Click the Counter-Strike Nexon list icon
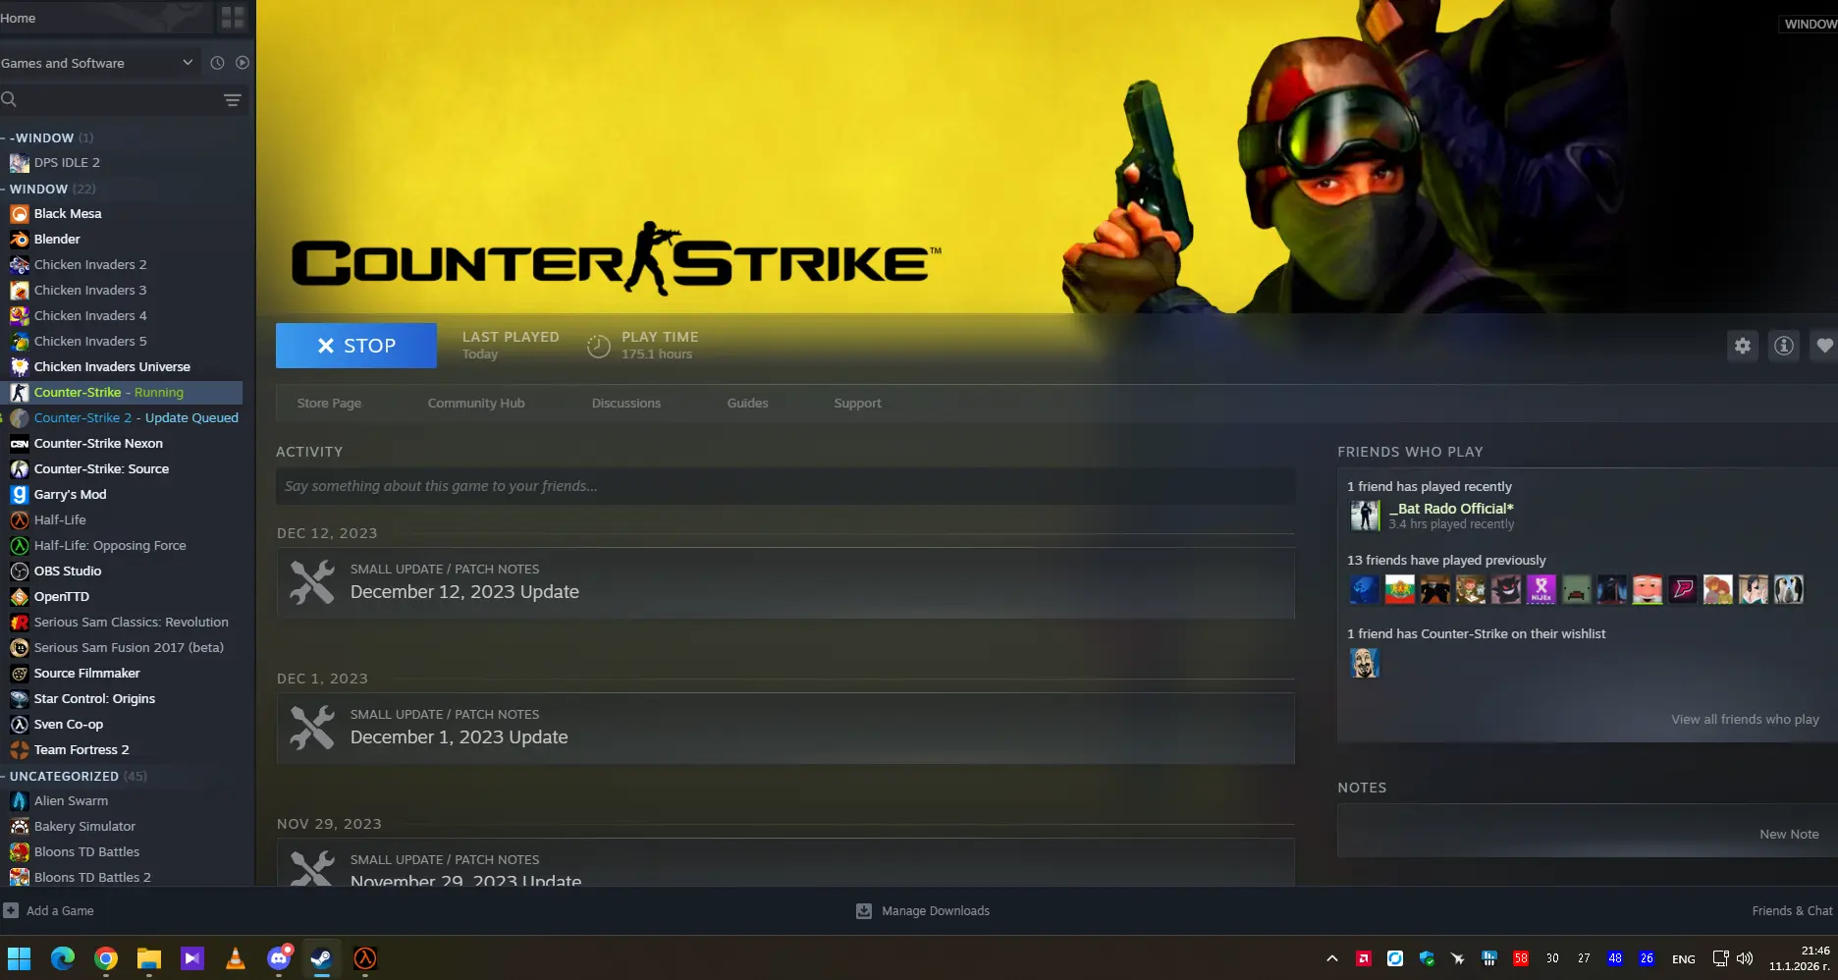The width and height of the screenshot is (1838, 980). coord(19,444)
